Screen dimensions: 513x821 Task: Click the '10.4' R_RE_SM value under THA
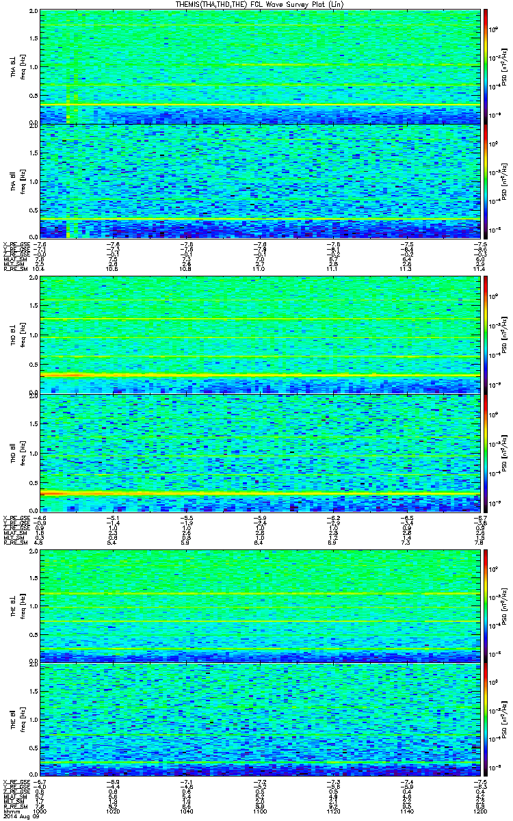40,270
